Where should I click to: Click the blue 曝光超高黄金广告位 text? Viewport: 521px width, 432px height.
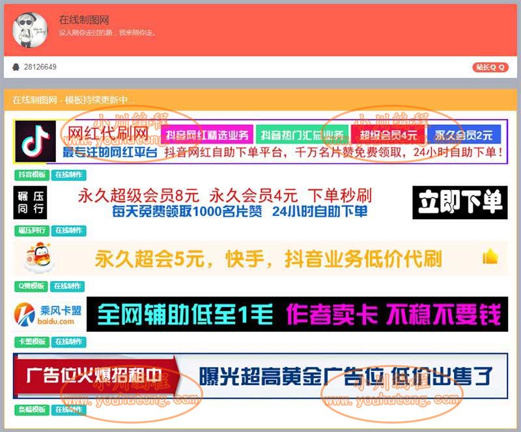click(346, 376)
